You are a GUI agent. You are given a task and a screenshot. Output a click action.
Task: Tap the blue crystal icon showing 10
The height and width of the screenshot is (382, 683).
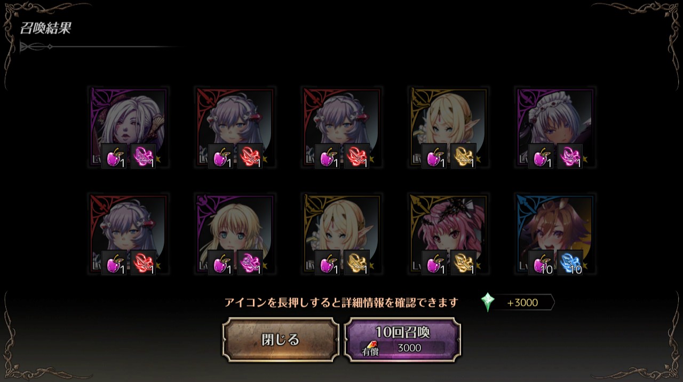[570, 263]
